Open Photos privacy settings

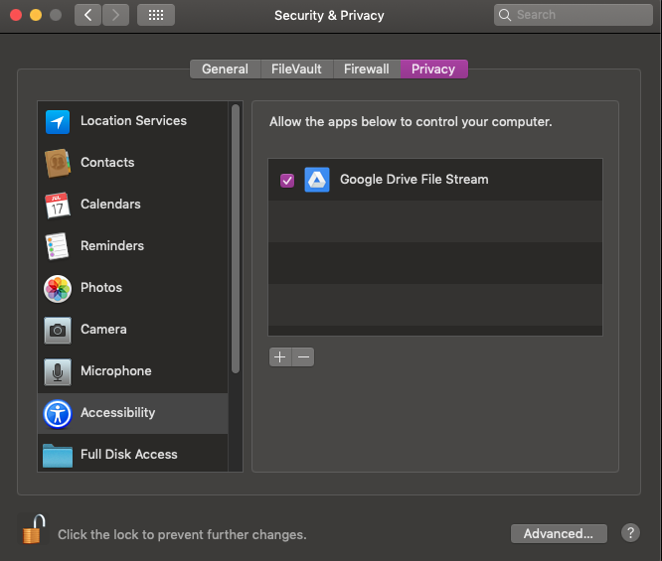pos(101,288)
